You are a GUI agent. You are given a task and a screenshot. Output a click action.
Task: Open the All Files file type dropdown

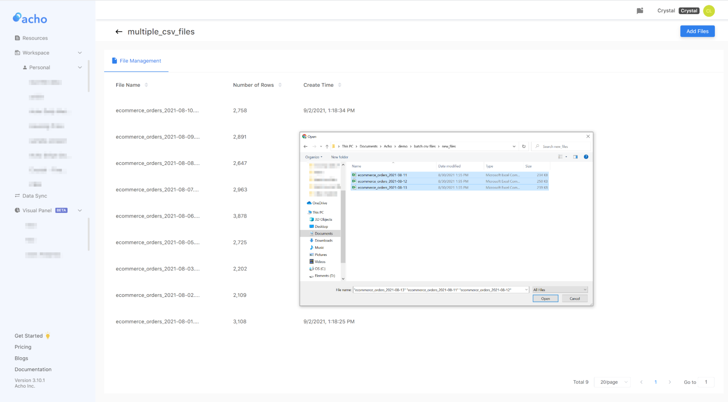click(x=559, y=289)
